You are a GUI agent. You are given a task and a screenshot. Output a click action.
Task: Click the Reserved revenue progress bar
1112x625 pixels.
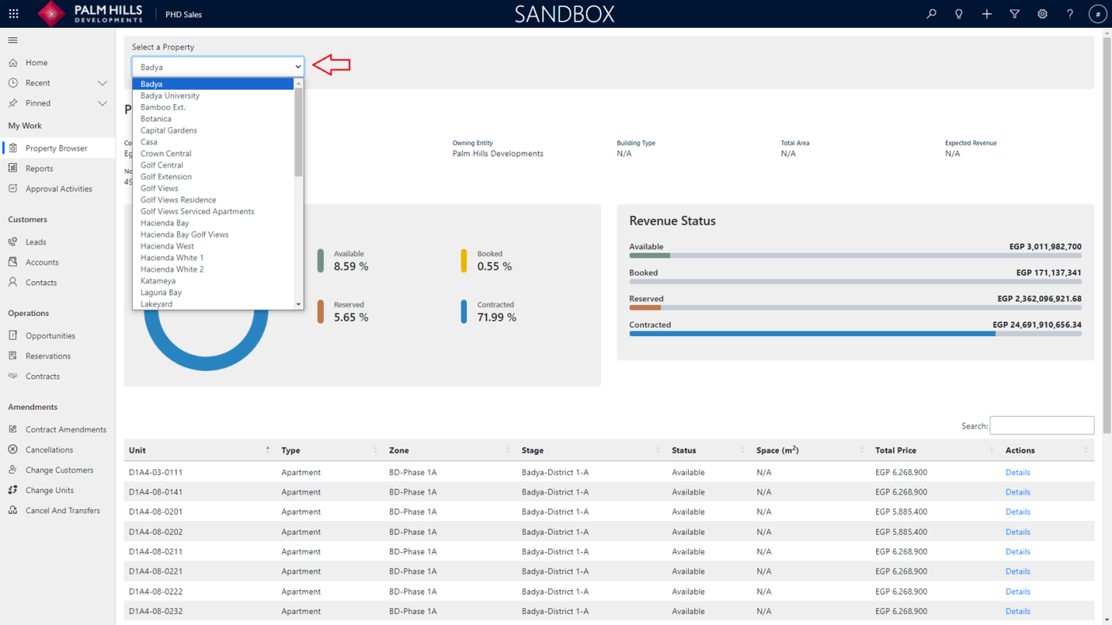point(855,307)
